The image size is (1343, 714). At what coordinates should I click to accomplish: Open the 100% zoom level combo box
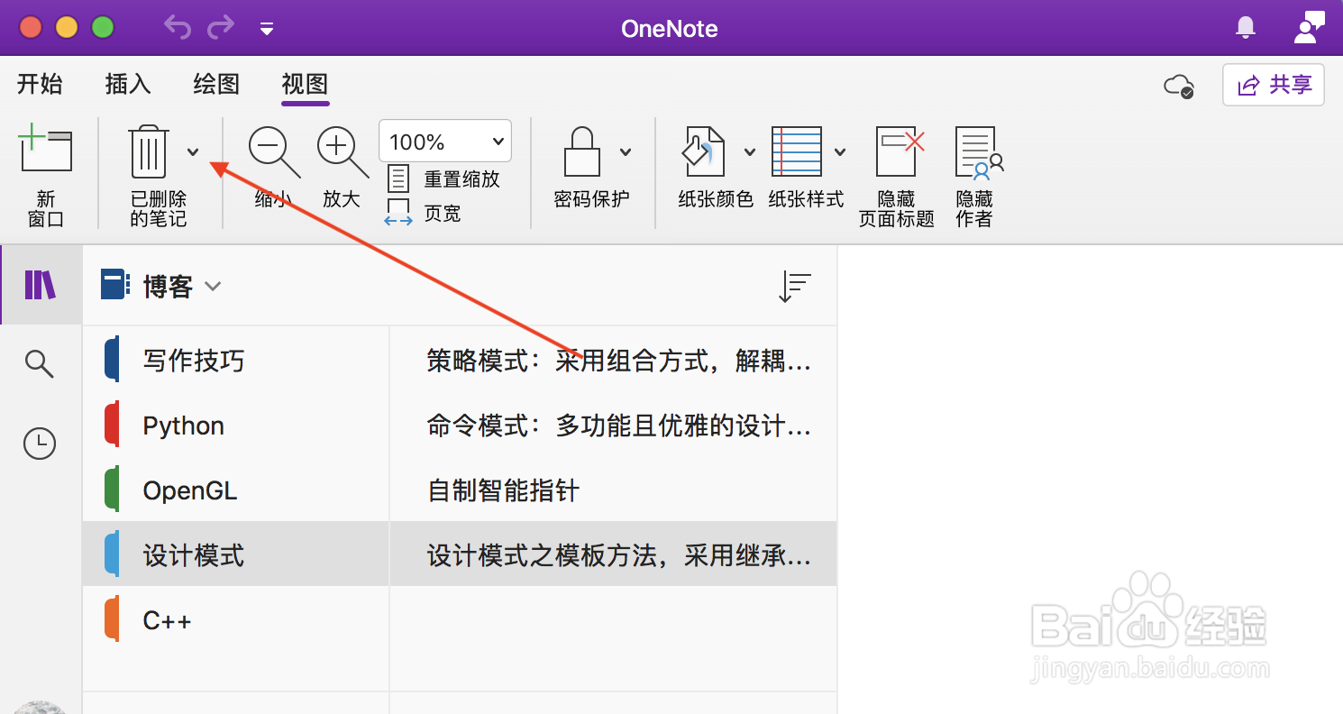tap(445, 142)
